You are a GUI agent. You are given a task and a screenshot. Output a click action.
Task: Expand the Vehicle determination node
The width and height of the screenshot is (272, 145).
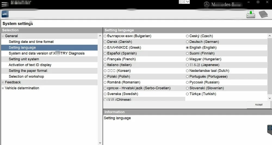pos(3,88)
